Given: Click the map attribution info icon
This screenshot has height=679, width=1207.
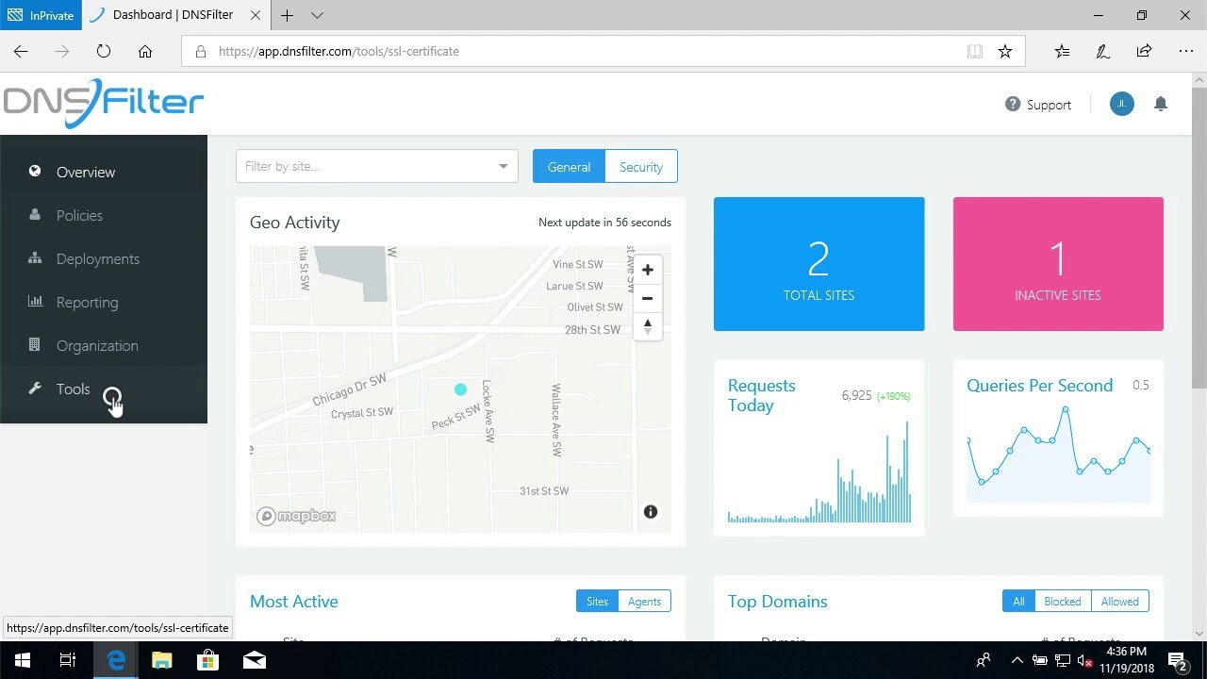Looking at the screenshot, I should coord(650,512).
